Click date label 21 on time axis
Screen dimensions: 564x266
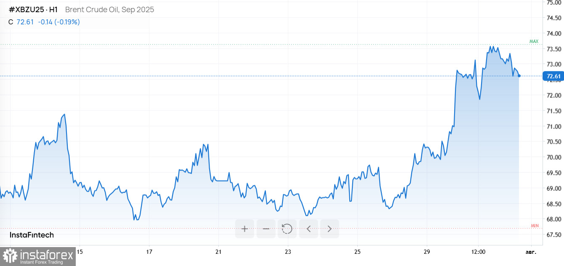[x=218, y=252]
